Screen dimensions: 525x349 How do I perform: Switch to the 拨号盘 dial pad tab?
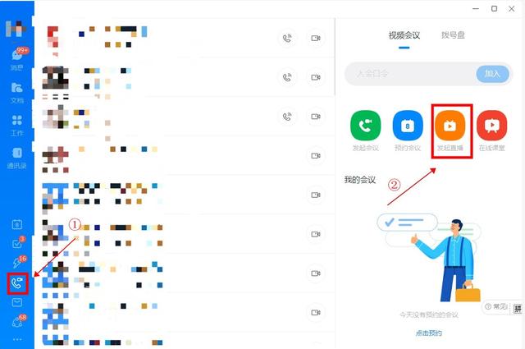[453, 34]
